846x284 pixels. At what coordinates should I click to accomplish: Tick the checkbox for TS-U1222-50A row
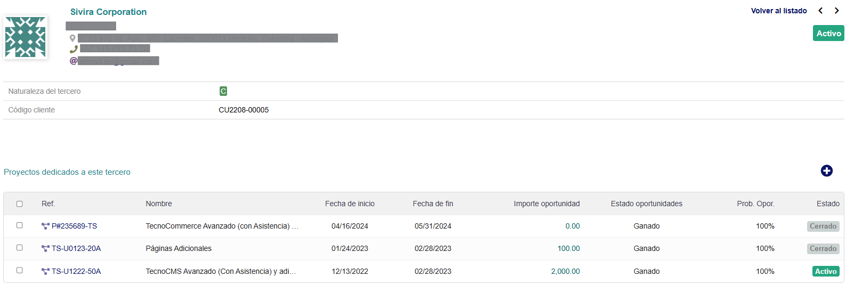[x=20, y=271]
